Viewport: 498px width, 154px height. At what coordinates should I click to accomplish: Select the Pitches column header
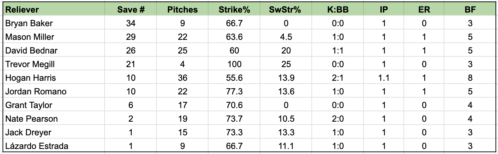pos(182,10)
